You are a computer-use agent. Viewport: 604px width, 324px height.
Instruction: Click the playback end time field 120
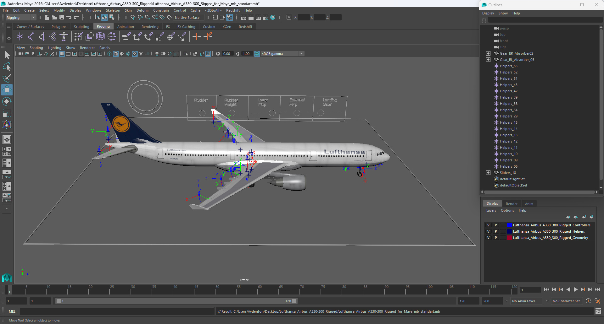coord(468,301)
